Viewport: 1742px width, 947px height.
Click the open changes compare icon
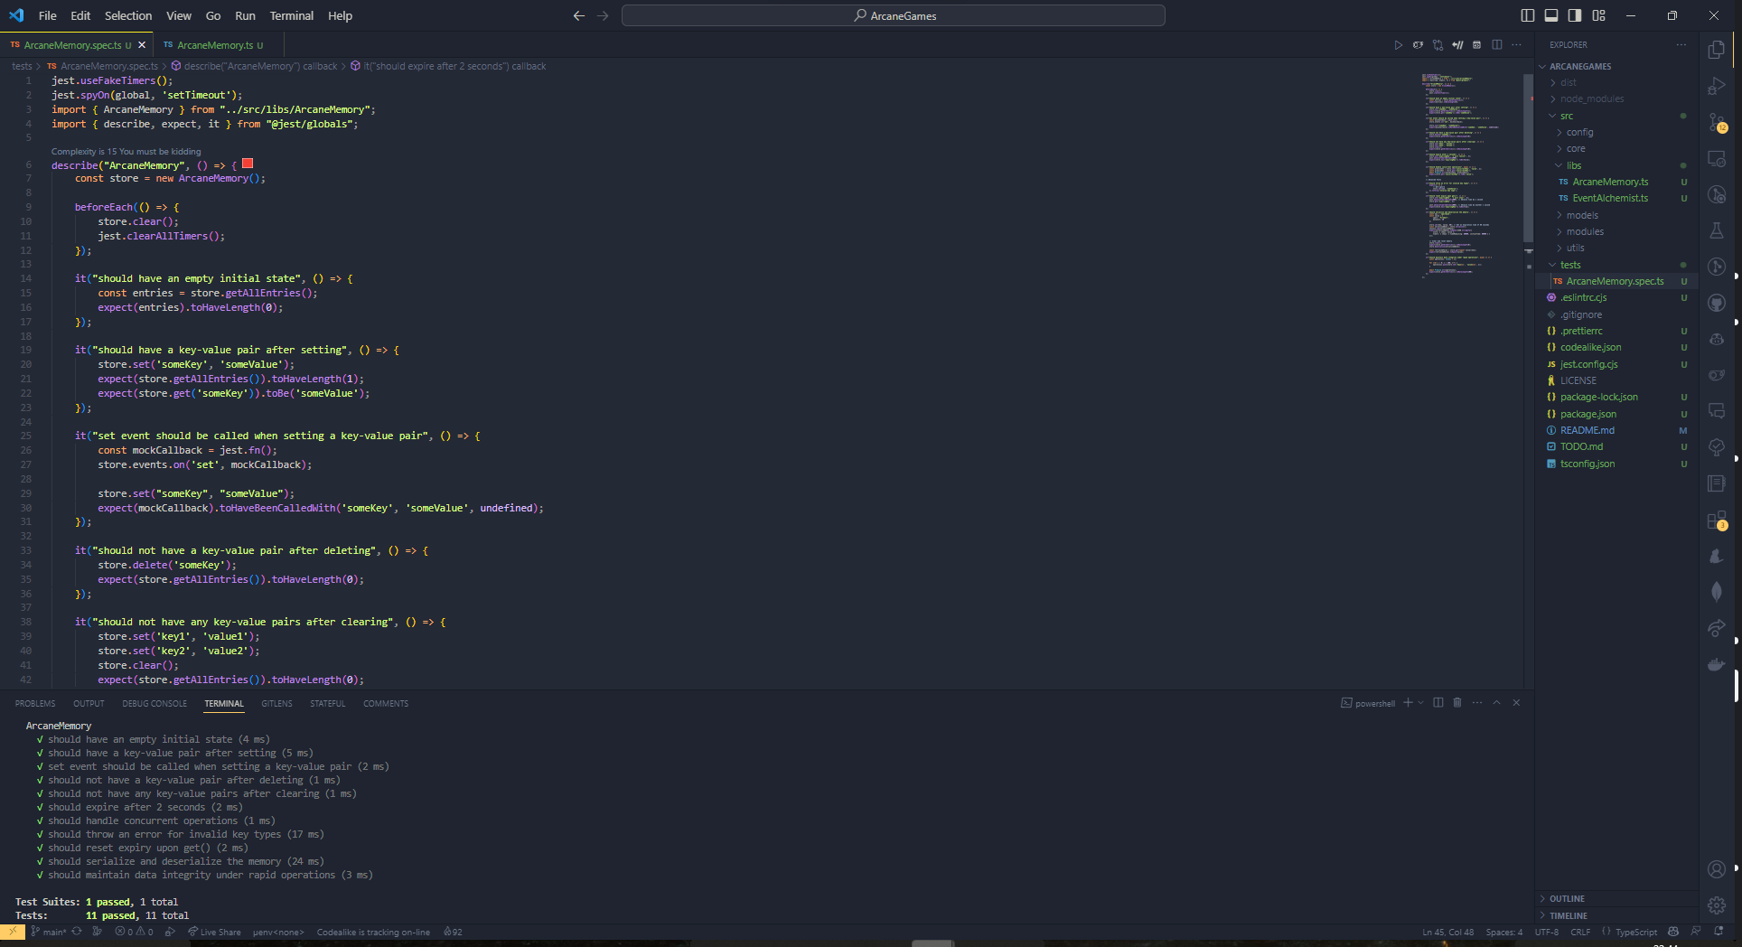coord(1438,45)
